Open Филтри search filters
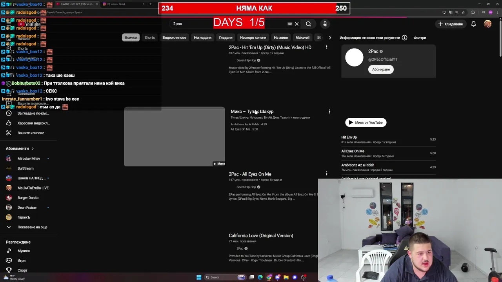The width and height of the screenshot is (502, 282). 420,38
